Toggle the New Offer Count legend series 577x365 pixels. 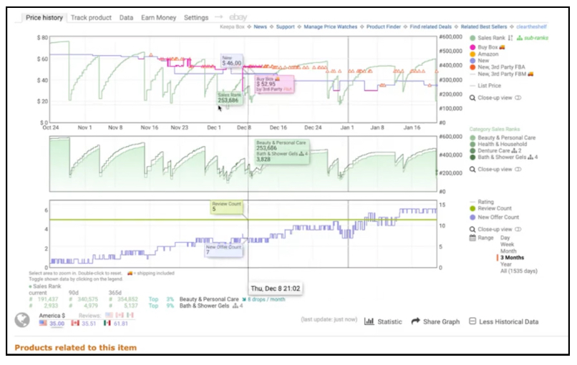(494, 218)
